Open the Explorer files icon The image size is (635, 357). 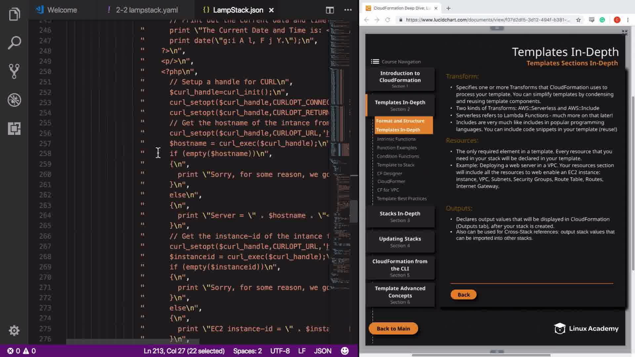pos(14,14)
